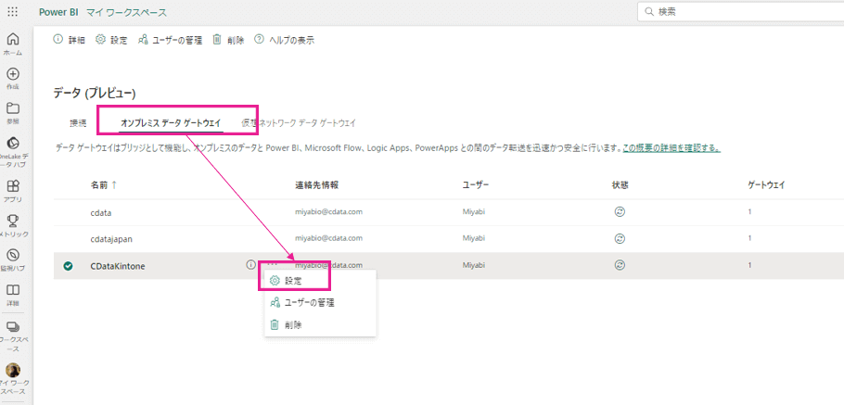Click the 連絡先情報 column header
The image size is (844, 405).
point(316,185)
